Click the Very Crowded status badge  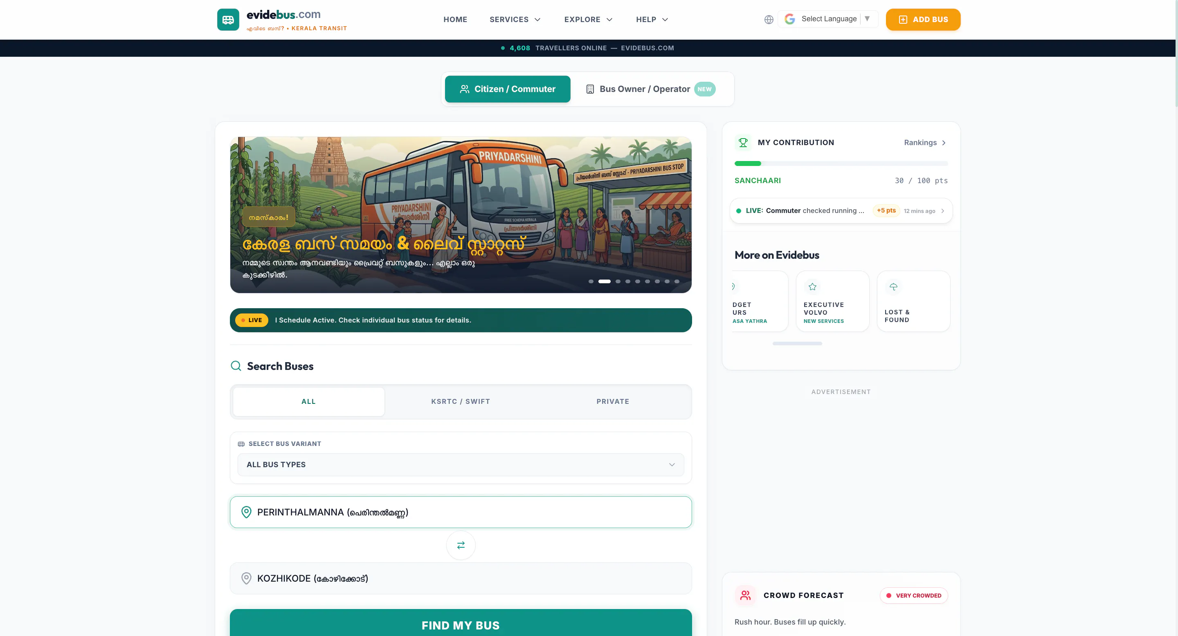tap(914, 596)
